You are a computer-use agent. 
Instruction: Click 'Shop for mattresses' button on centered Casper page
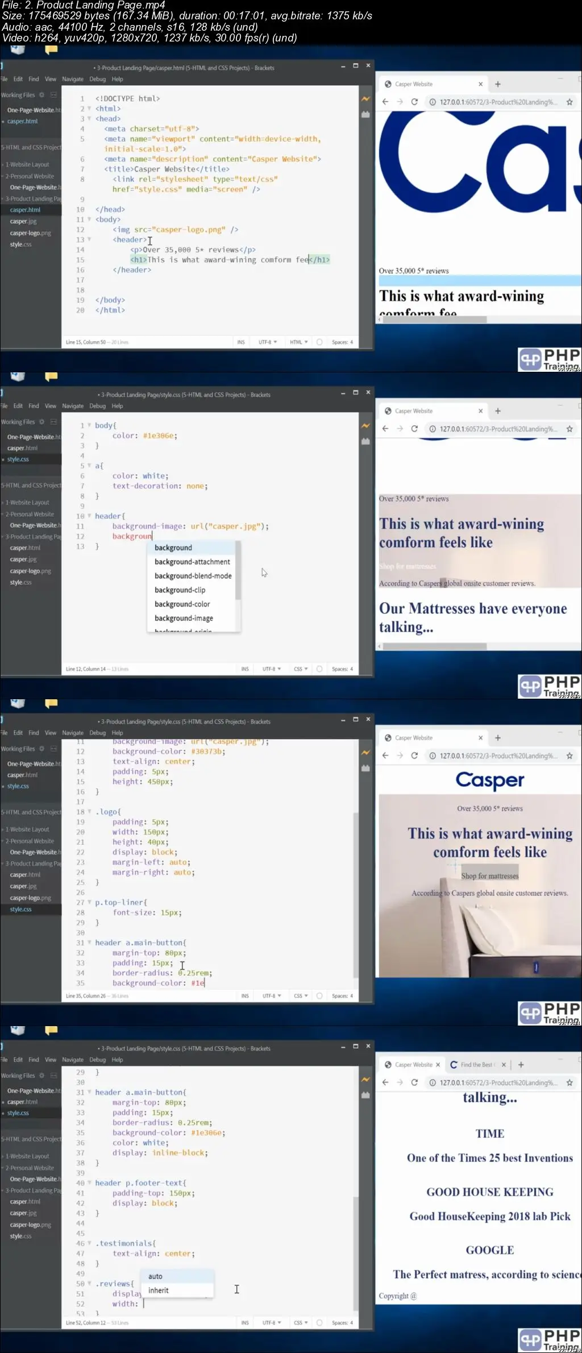490,876
